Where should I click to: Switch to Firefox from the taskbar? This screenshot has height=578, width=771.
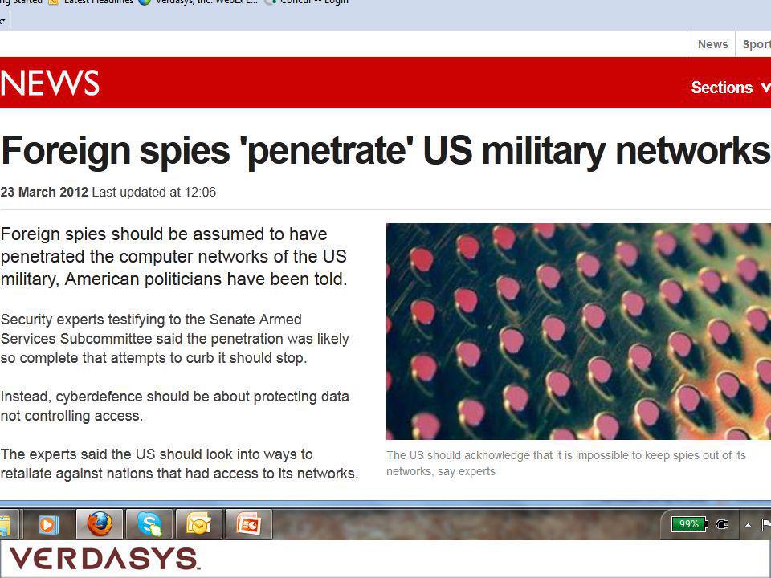click(x=100, y=524)
